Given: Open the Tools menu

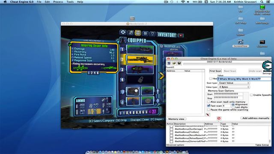Looking at the screenshot, I should pyautogui.click(x=70, y=2).
